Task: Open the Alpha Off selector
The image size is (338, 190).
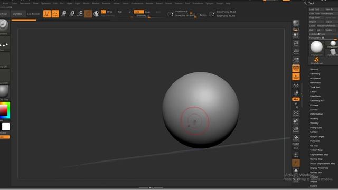Action: (x=4, y=60)
